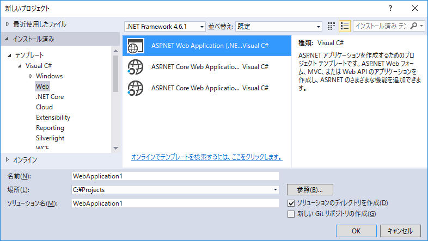Click the first ASP.NET Core template globe icon
This screenshot has height=241, width=428.
(x=136, y=67)
